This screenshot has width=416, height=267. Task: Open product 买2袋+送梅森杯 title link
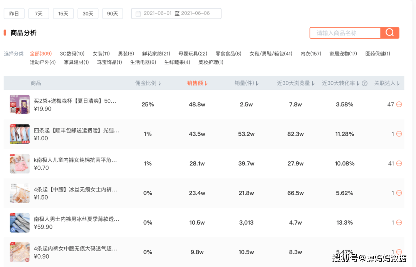tap(75, 101)
